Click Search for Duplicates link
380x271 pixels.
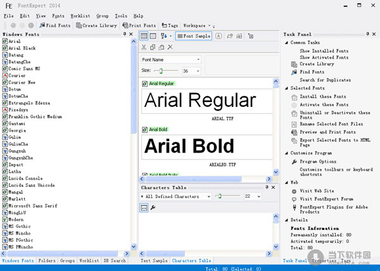click(x=326, y=80)
